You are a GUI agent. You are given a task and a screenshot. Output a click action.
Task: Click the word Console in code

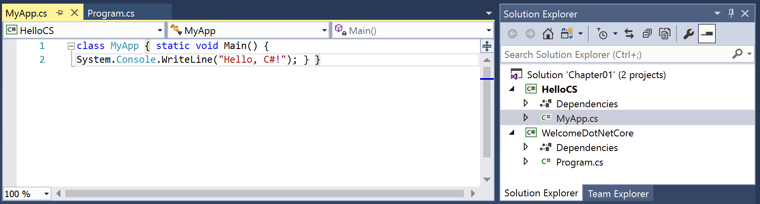point(136,59)
